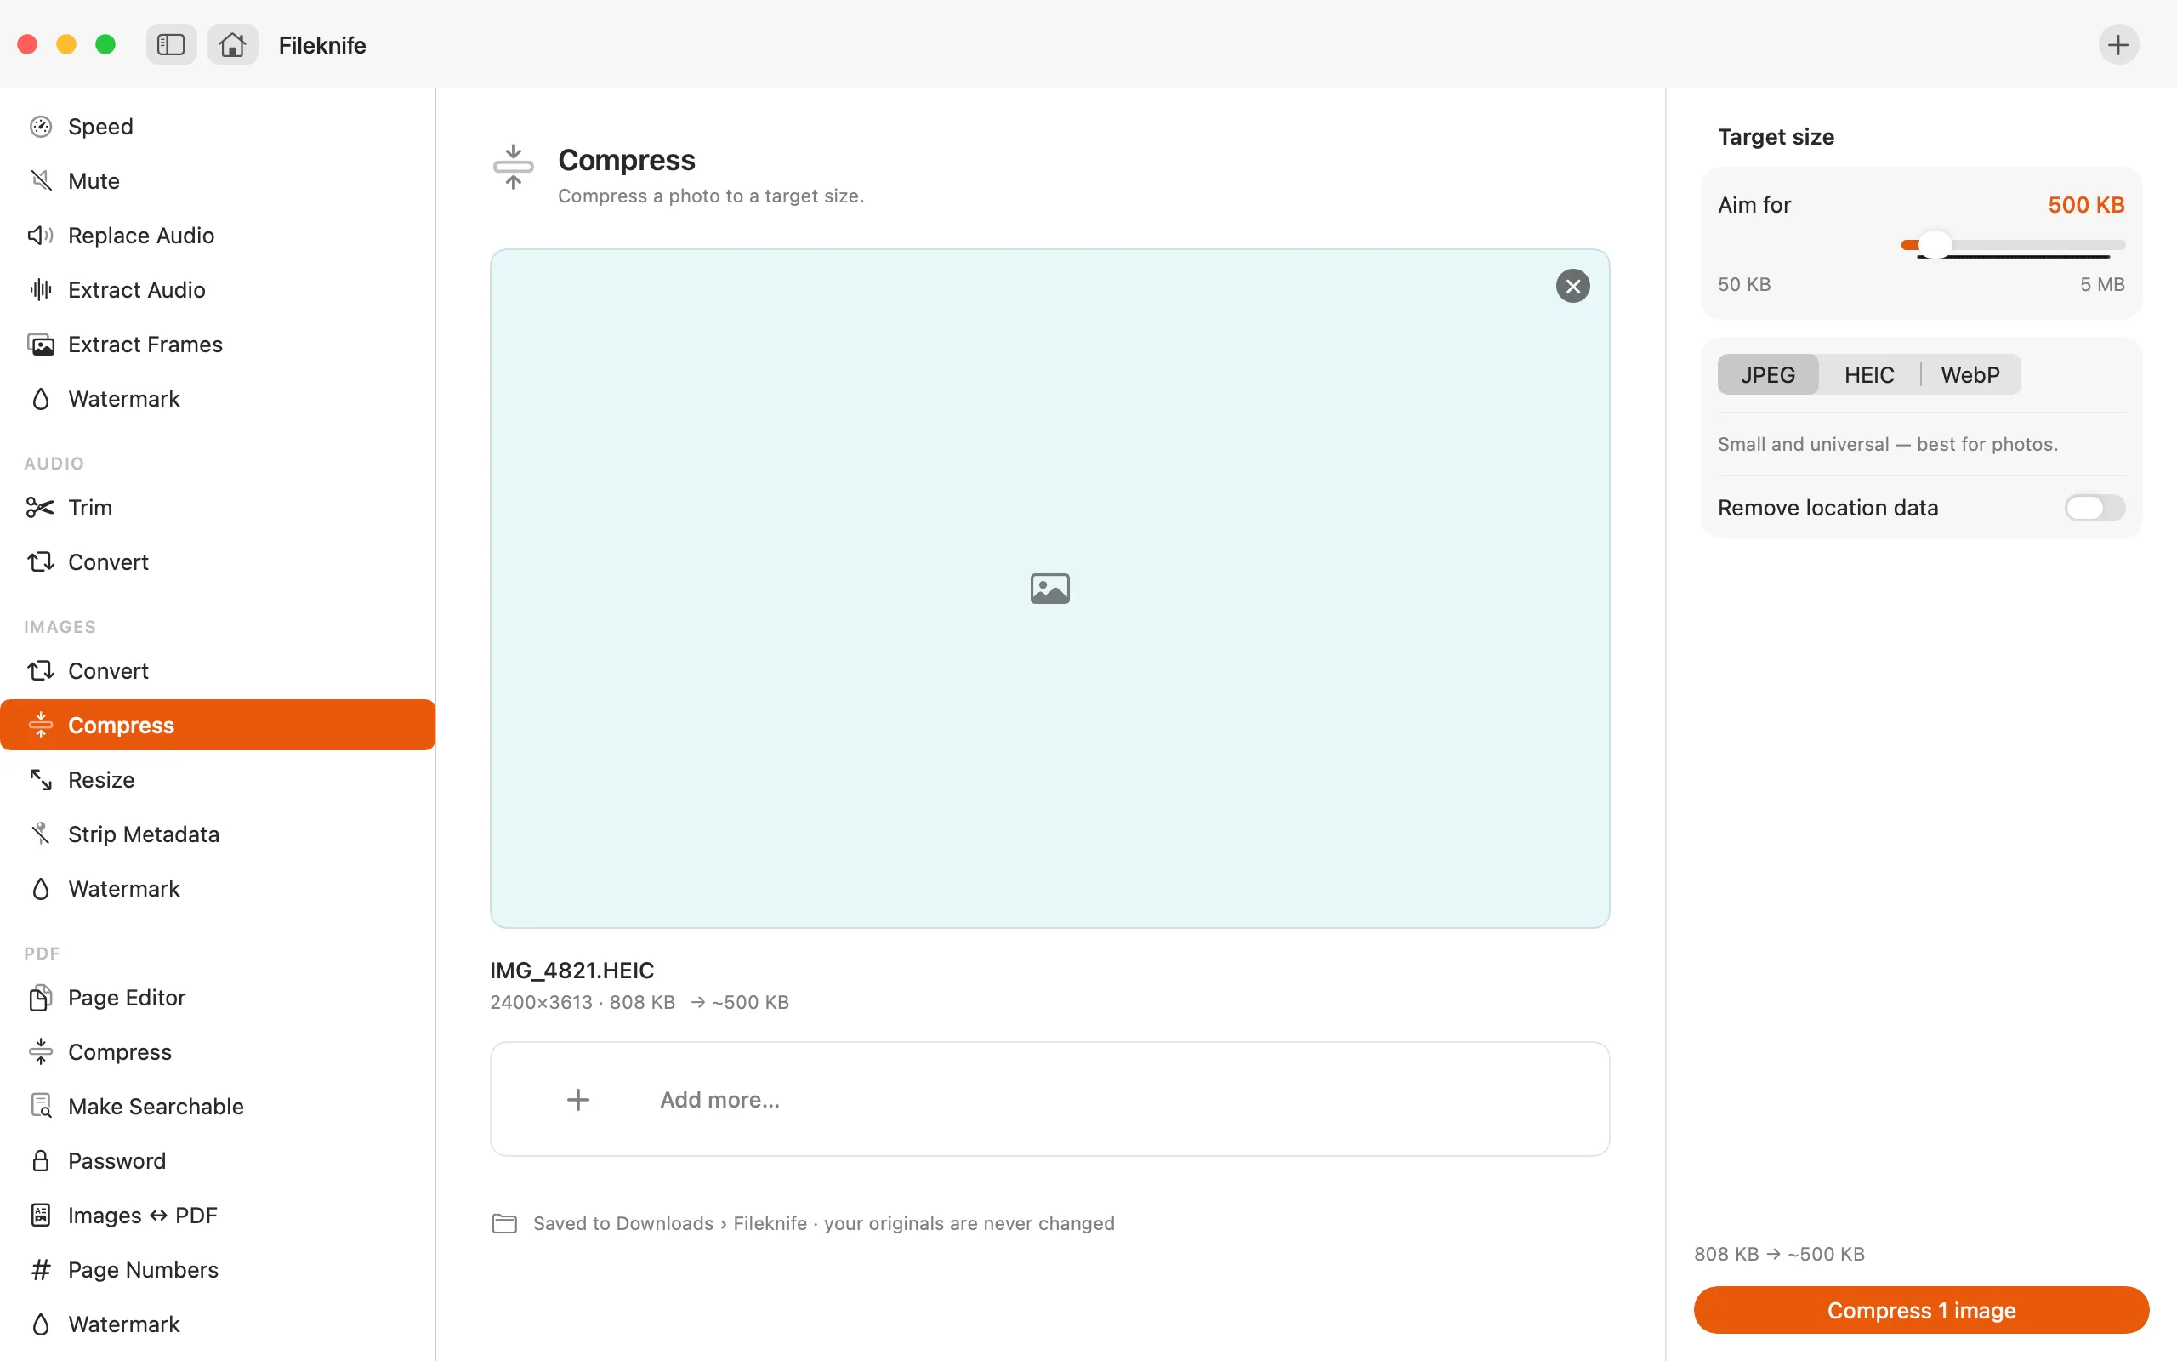Open the Page Numbers tool

218,1270
